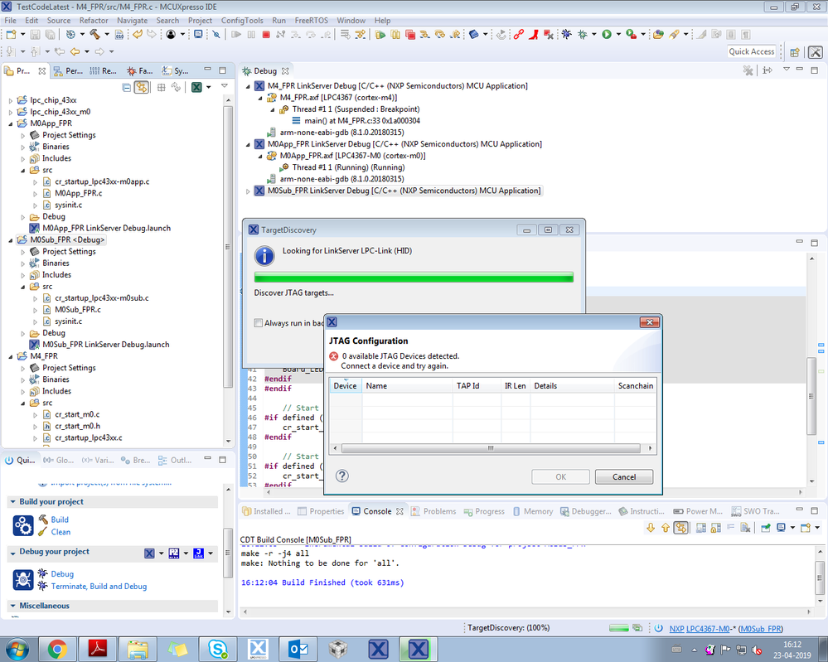Select M0Sub_FPR.c in Project Explorer
Viewport: 828px width, 662px height.
point(78,310)
